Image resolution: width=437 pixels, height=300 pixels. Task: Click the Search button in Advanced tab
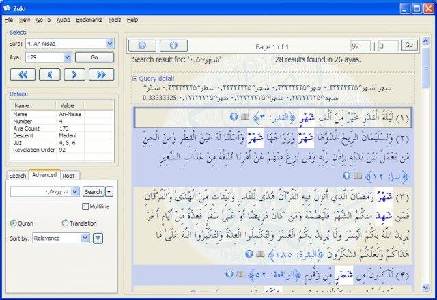94,192
